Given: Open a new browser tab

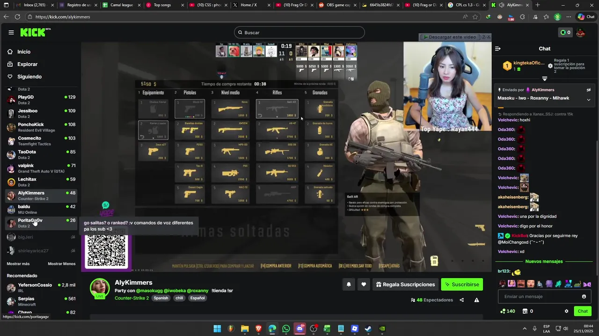Looking at the screenshot, I should (538, 5).
